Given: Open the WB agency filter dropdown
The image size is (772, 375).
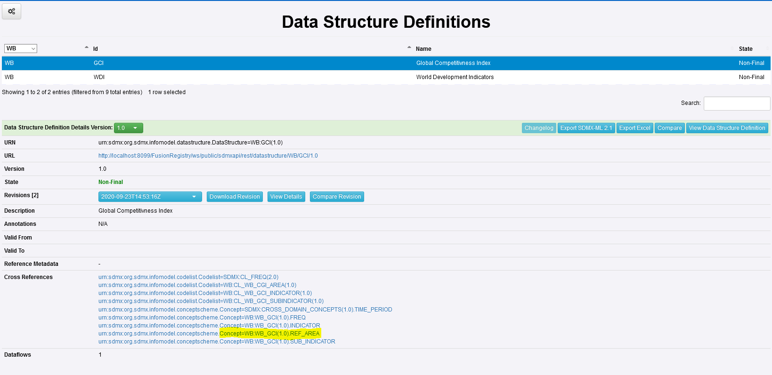Looking at the screenshot, I should [21, 48].
